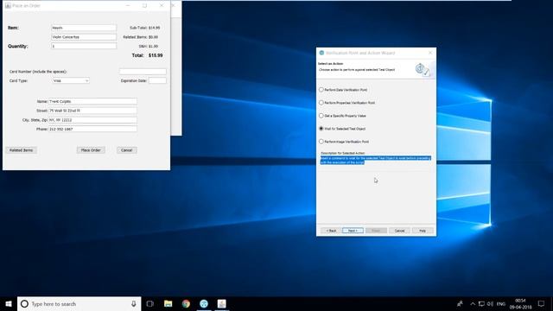Click the Card Number input field
The height and width of the screenshot is (311, 553).
pyautogui.click(x=143, y=71)
